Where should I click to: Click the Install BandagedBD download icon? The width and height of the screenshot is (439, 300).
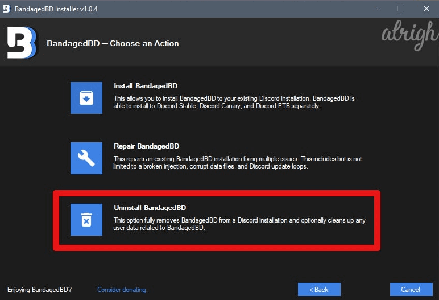[86, 98]
